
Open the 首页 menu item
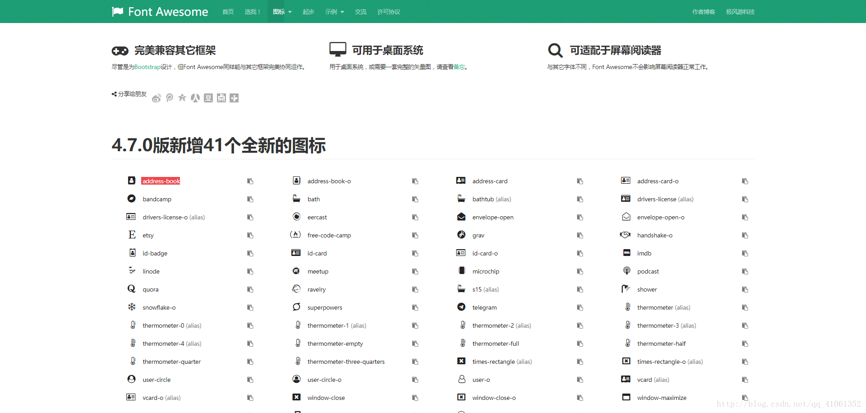click(x=228, y=12)
